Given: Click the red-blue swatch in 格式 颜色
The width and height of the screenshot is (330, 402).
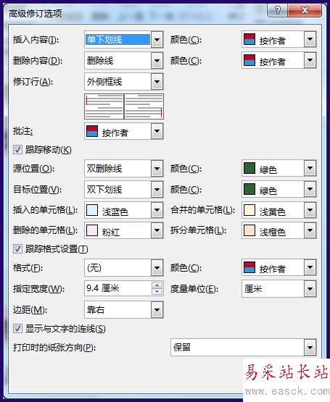Looking at the screenshot, I should (x=249, y=267).
